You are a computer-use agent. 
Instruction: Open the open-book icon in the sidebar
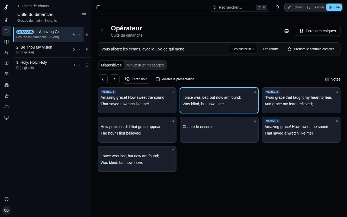pos(7,42)
